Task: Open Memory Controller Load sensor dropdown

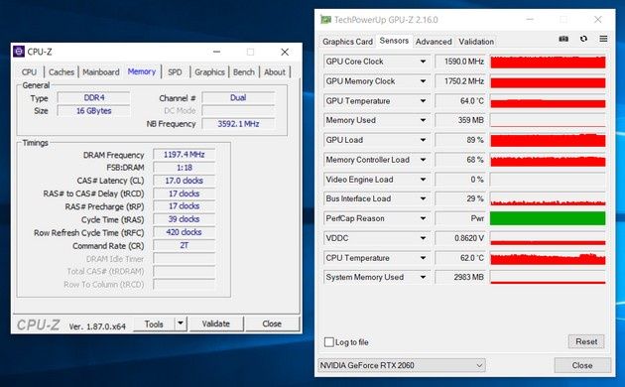Action: (423, 160)
